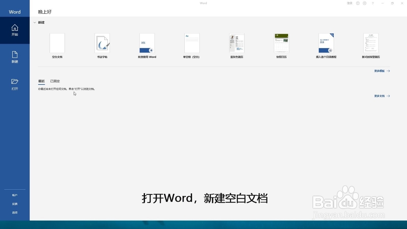Send a smile with the happy face icon

pos(358,3)
